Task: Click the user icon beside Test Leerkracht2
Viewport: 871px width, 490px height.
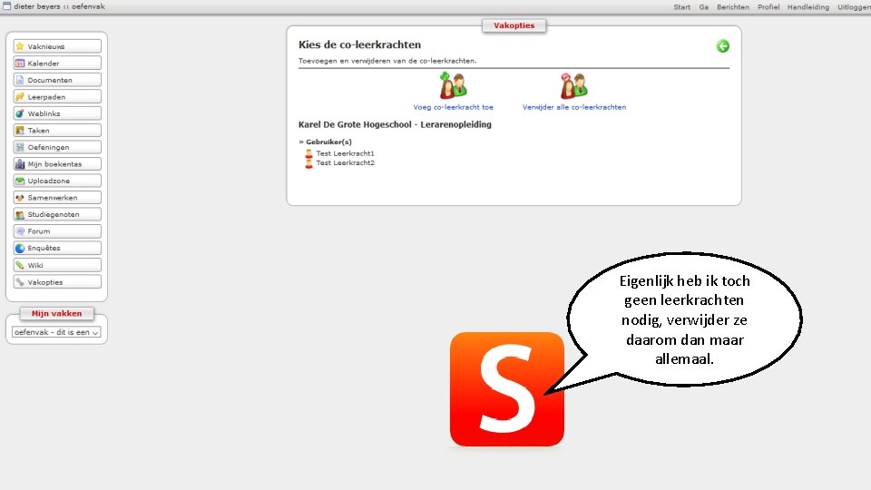Action: pos(308,163)
